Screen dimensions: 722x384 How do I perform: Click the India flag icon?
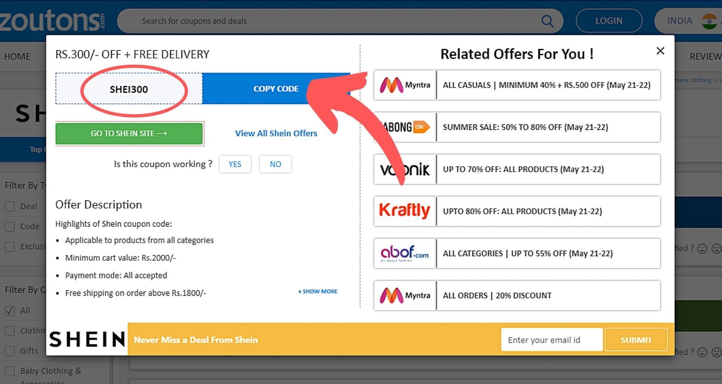tap(709, 21)
